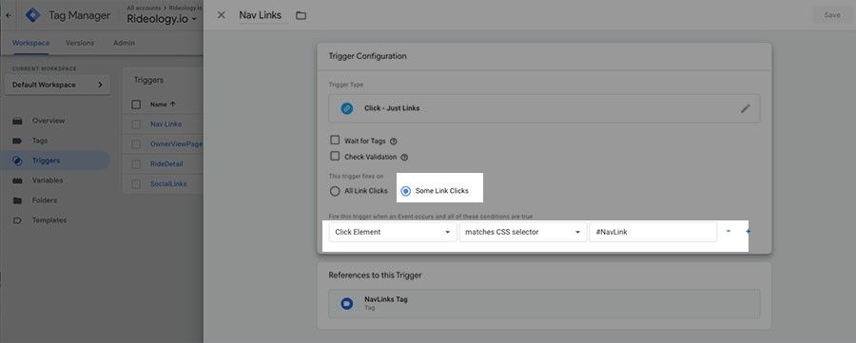
Task: Enable the Wait for Tags checkbox
Action: tap(335, 140)
